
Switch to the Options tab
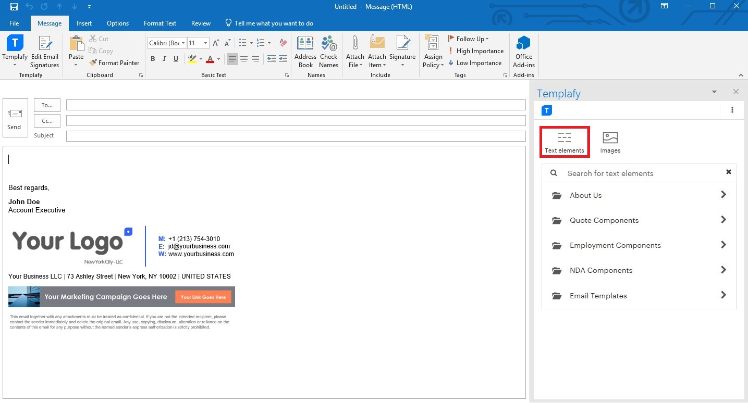click(118, 23)
